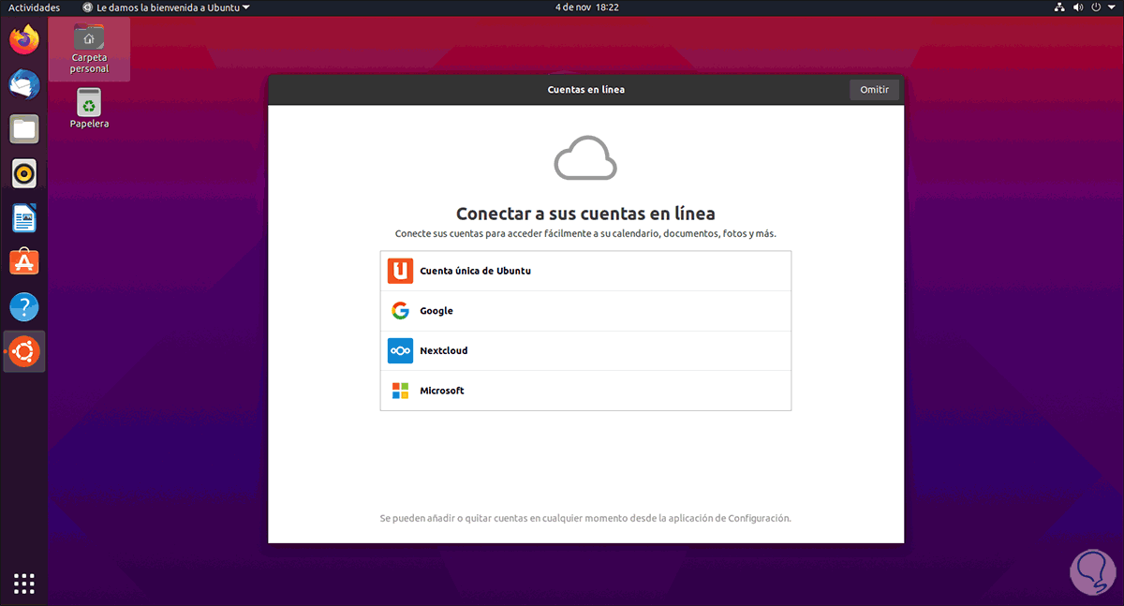Screen dimensions: 1124x606
Task: Select Carpeta personal desktop icon
Action: pos(89,50)
